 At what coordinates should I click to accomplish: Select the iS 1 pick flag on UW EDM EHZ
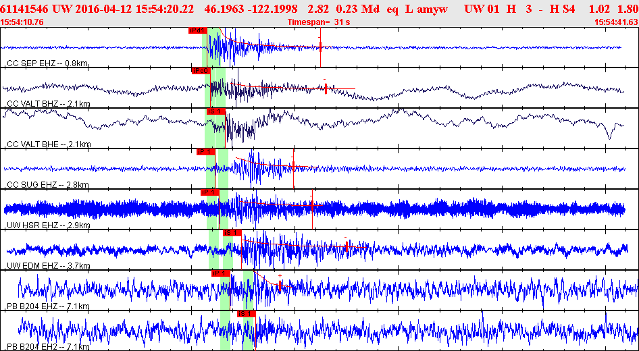[x=231, y=233]
